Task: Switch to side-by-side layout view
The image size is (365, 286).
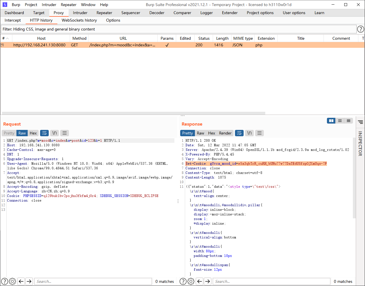Action: [331, 121]
